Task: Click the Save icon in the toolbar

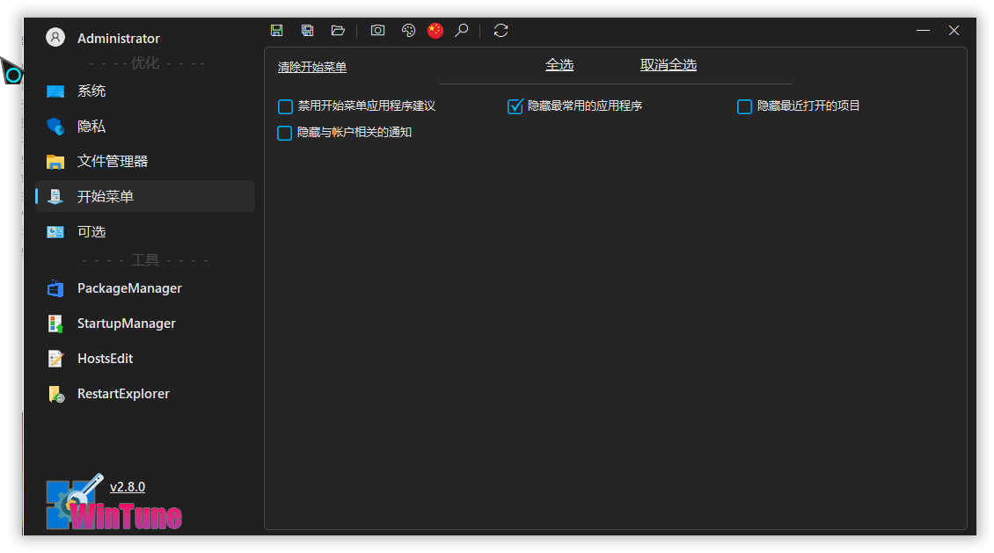Action: coord(276,31)
